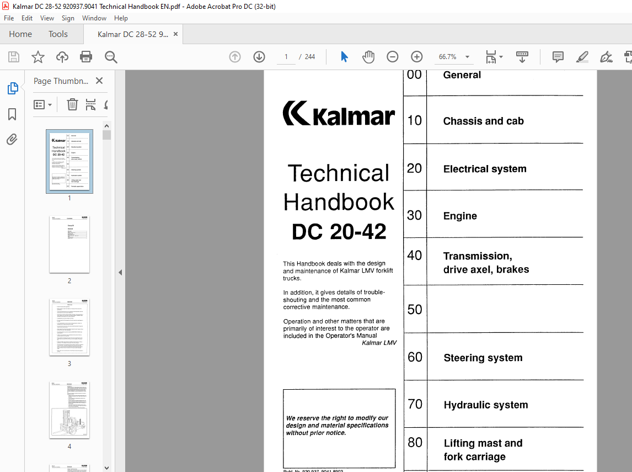Choose the selection arrow tool

pyautogui.click(x=344, y=57)
